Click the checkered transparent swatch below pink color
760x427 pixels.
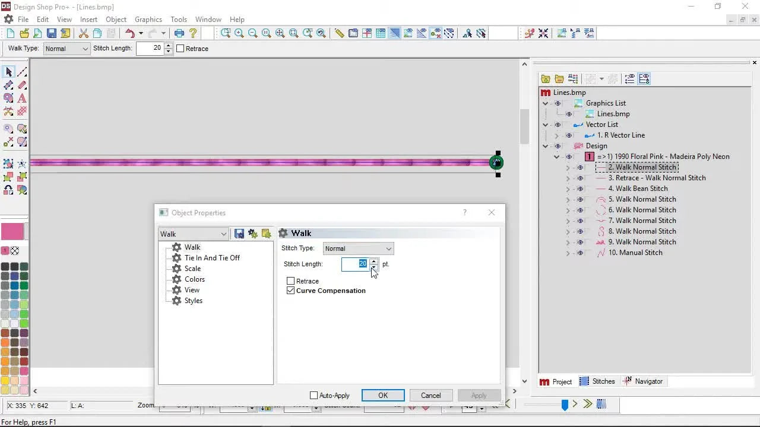15,251
